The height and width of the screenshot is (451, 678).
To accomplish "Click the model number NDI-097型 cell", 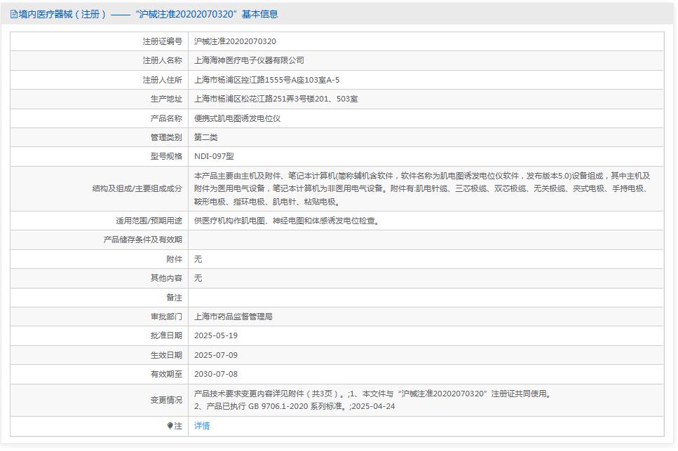I will (217, 157).
